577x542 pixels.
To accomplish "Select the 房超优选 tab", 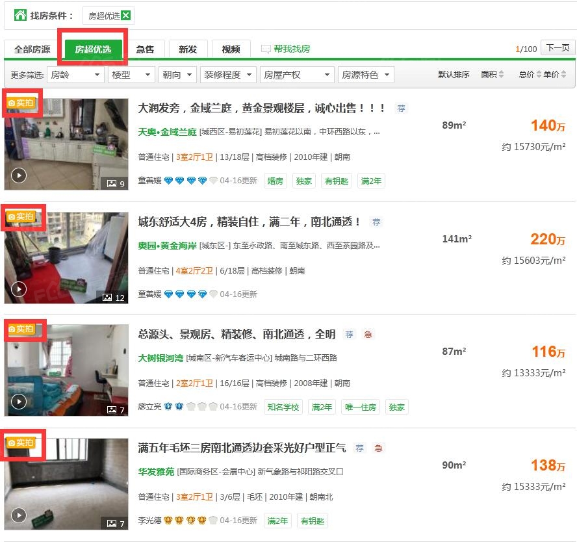I will [x=93, y=49].
